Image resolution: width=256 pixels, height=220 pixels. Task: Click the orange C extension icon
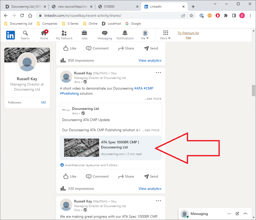pyautogui.click(x=210, y=15)
